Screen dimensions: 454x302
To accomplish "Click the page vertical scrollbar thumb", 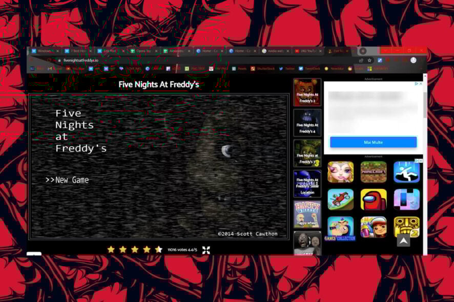I will pos(425,105).
